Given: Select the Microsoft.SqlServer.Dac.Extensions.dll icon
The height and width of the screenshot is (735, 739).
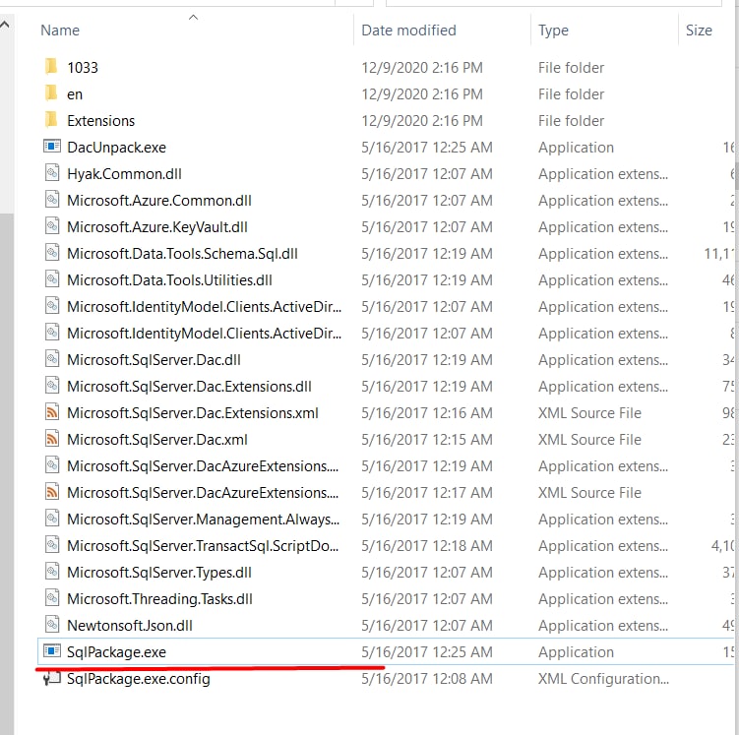Looking at the screenshot, I should coord(52,386).
